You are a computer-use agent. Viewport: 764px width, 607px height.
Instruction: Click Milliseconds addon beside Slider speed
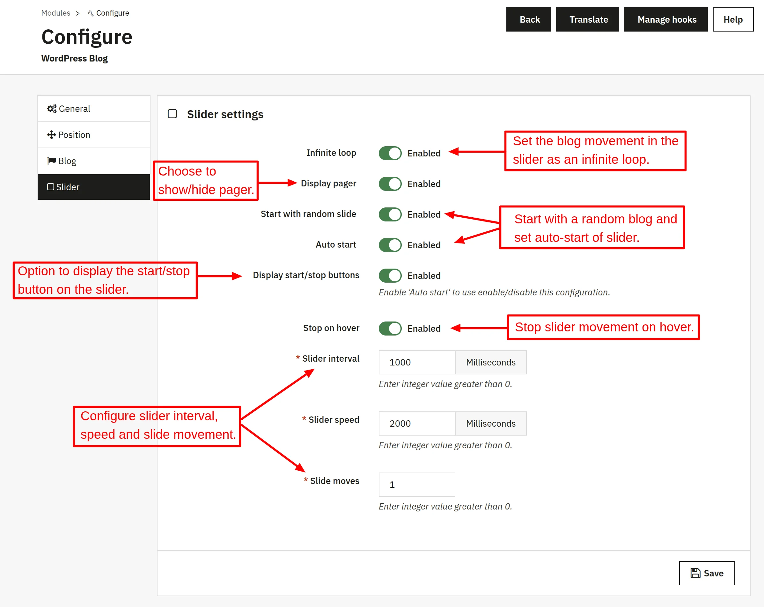(x=491, y=423)
